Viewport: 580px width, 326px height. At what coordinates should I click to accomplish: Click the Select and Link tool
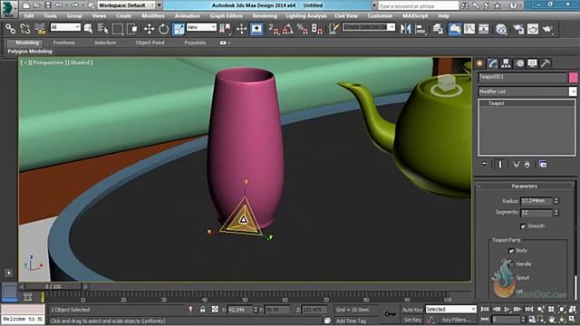coord(10,29)
